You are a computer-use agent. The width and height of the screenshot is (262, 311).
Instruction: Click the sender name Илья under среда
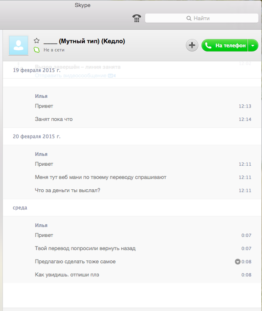[x=41, y=225]
